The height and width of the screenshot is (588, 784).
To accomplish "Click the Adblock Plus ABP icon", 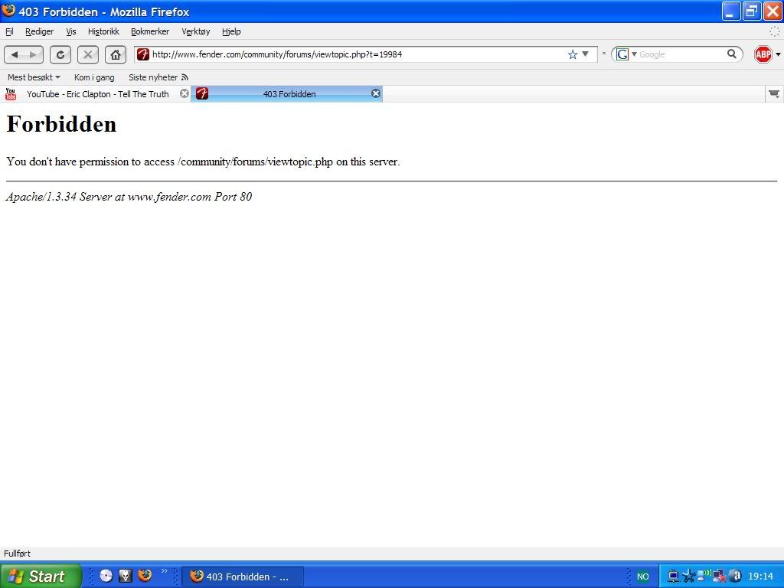I will (763, 54).
